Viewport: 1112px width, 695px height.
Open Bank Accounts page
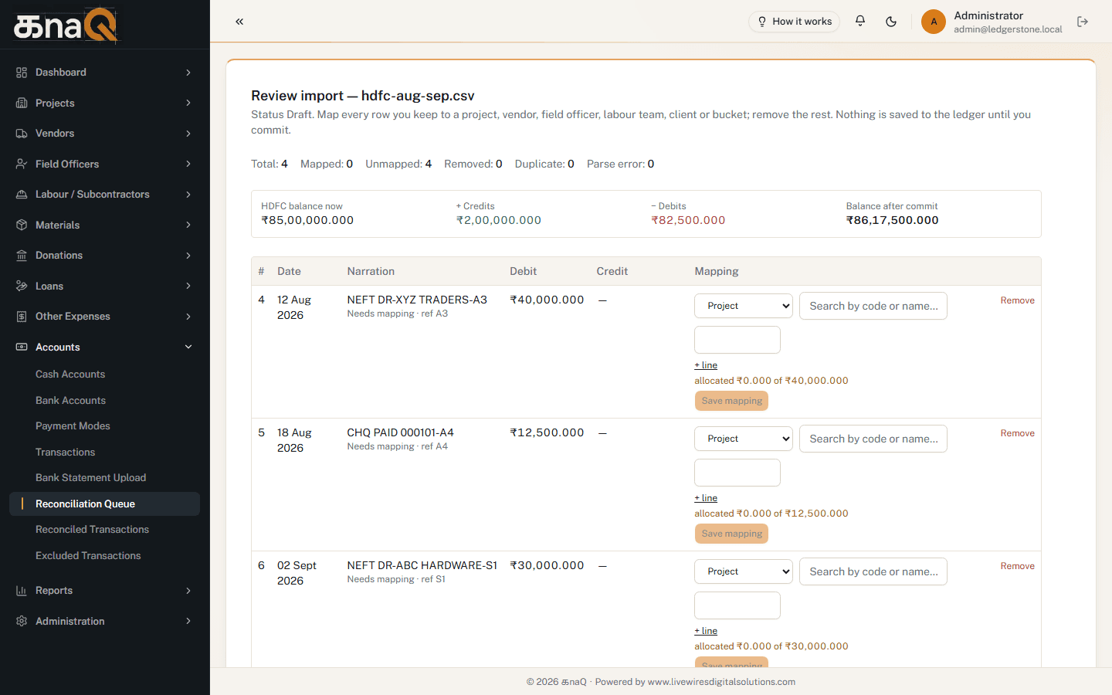[x=70, y=401]
